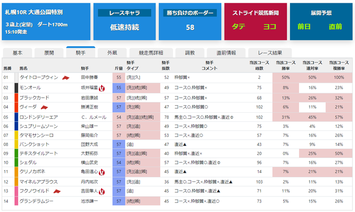Click black frame color swatch for horse 02
The height and width of the screenshot is (212, 355).
[16, 87]
